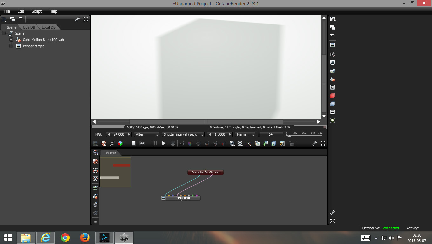The image size is (432, 244).
Task: Click the node graph minimap thumbnail
Action: coord(115,172)
